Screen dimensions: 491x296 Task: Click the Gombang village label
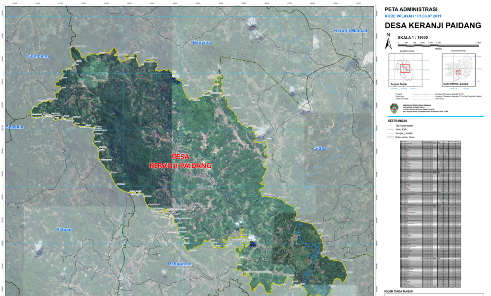click(38, 56)
